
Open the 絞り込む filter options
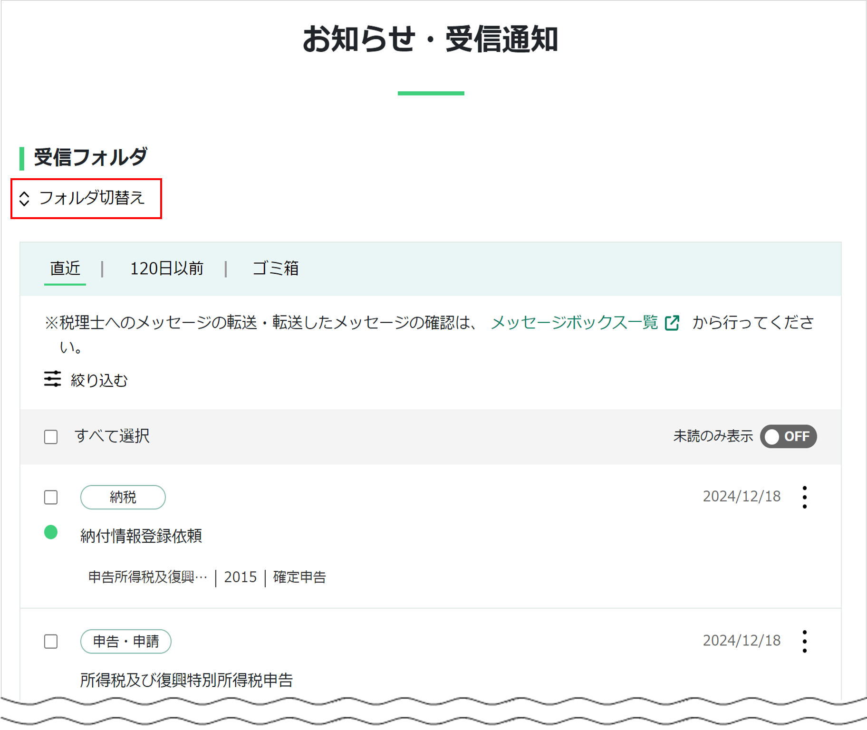(86, 380)
